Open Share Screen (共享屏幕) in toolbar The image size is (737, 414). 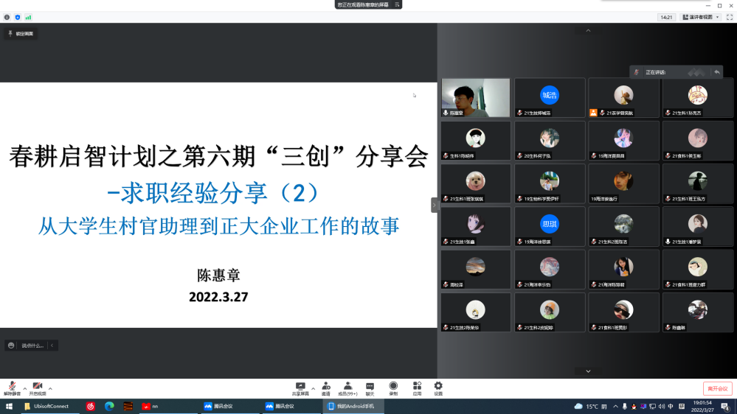(300, 387)
